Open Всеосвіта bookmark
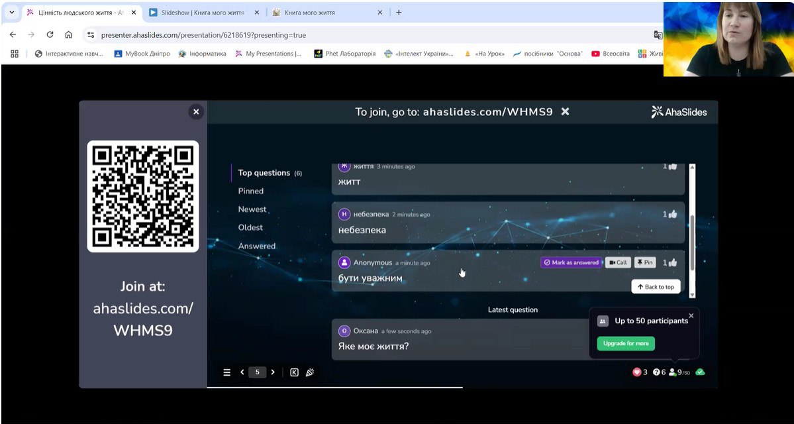This screenshot has height=424, width=794. pos(610,53)
